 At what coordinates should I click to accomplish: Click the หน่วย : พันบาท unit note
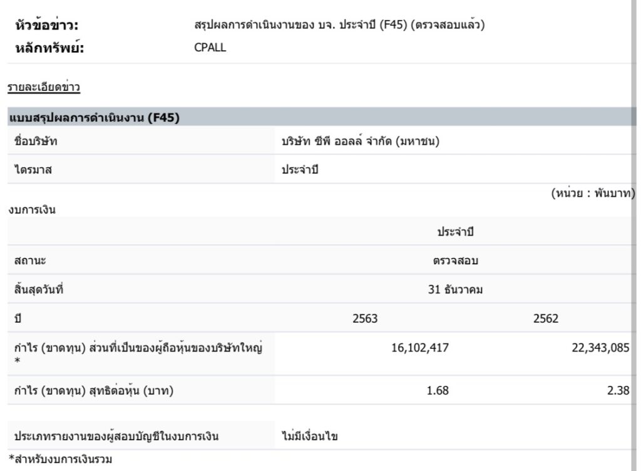pos(593,194)
